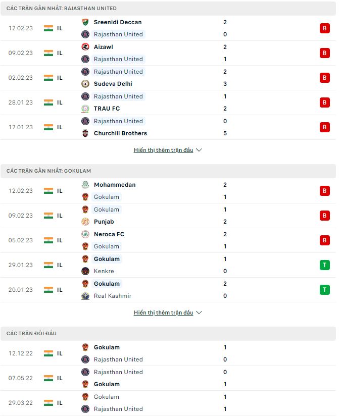This screenshot has width=341, height=416.
Task: Click the green T badge for the Kenkre match
Action: tap(324, 265)
